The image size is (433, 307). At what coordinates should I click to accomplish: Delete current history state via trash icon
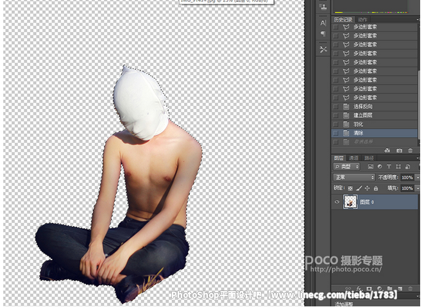pyautogui.click(x=411, y=151)
